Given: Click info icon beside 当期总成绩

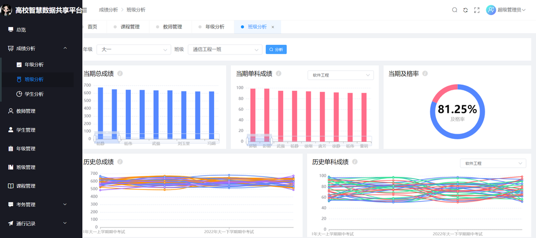Looking at the screenshot, I should coord(120,74).
